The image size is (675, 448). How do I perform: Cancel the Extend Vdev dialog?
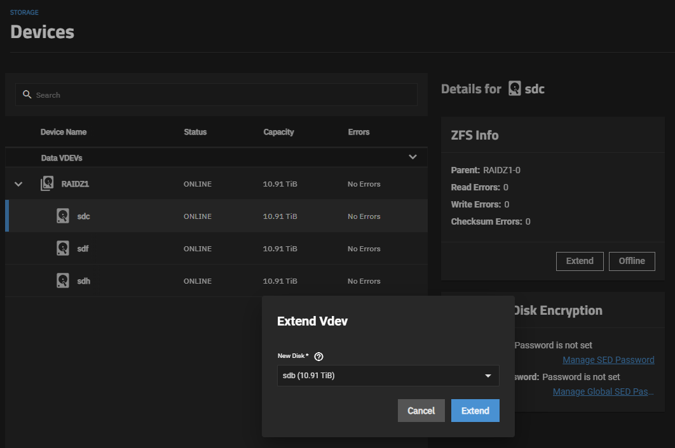pyautogui.click(x=421, y=411)
